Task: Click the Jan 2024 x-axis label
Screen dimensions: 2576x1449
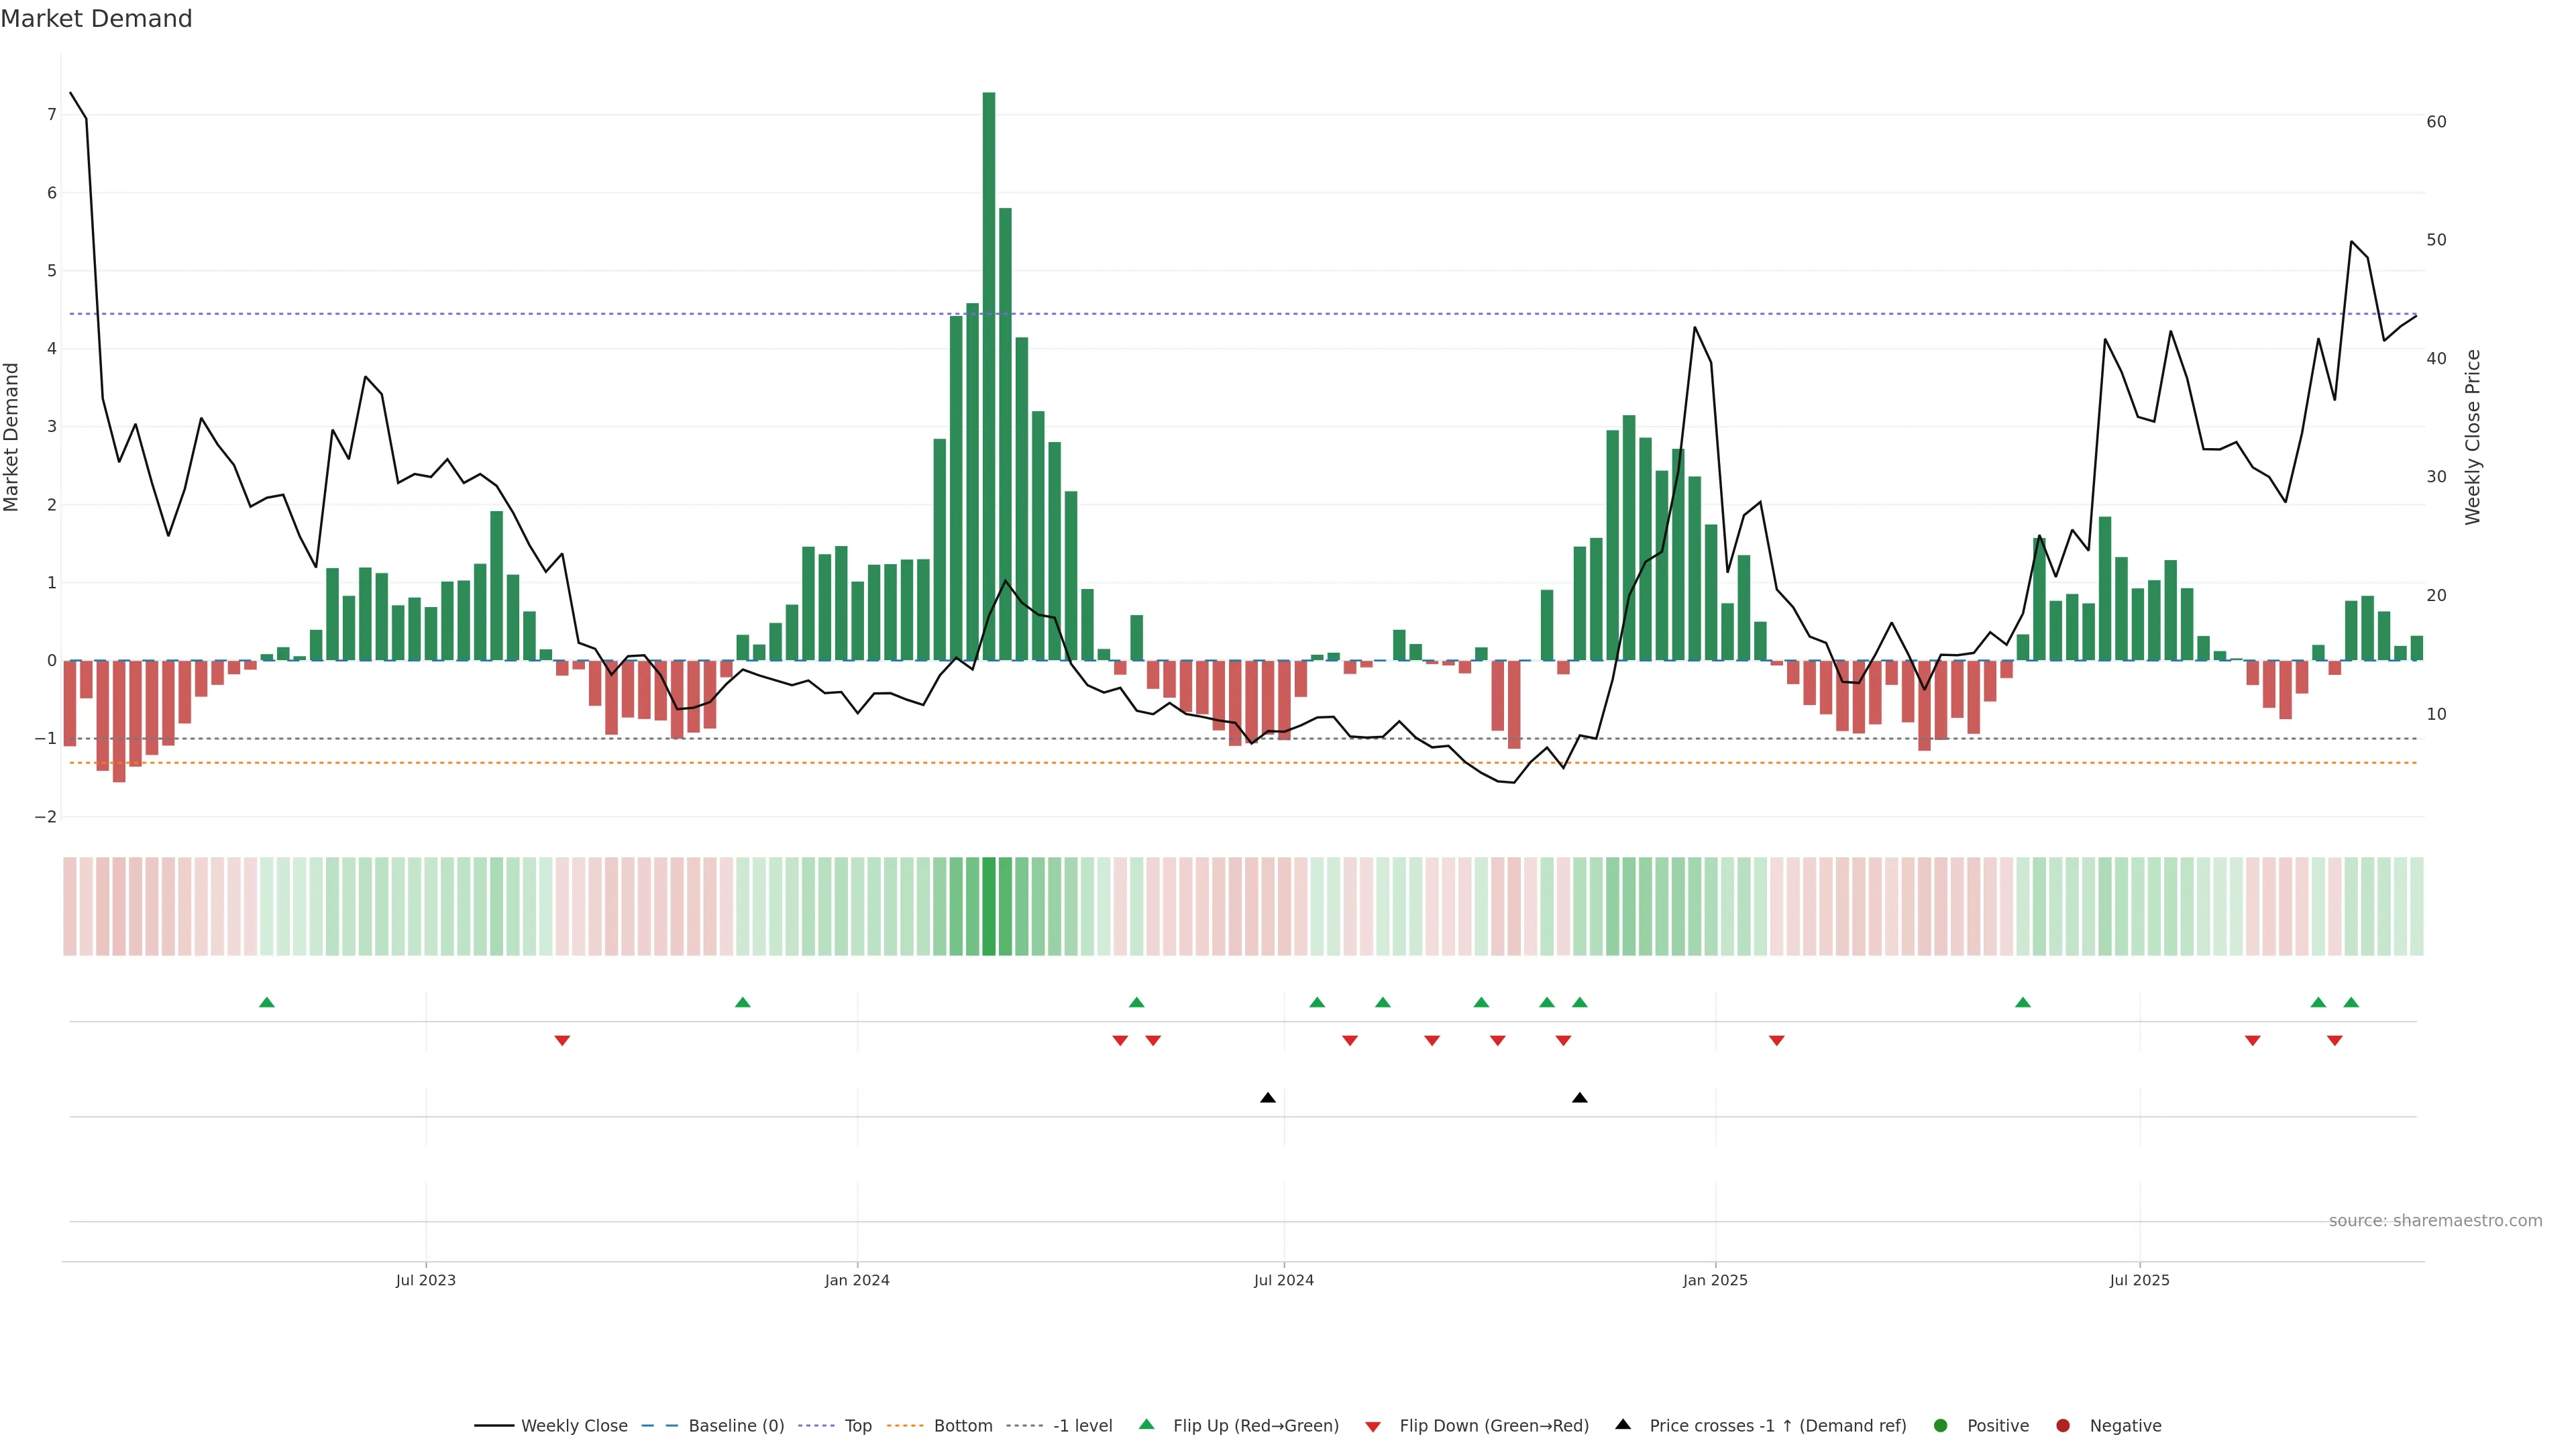Action: (857, 1280)
